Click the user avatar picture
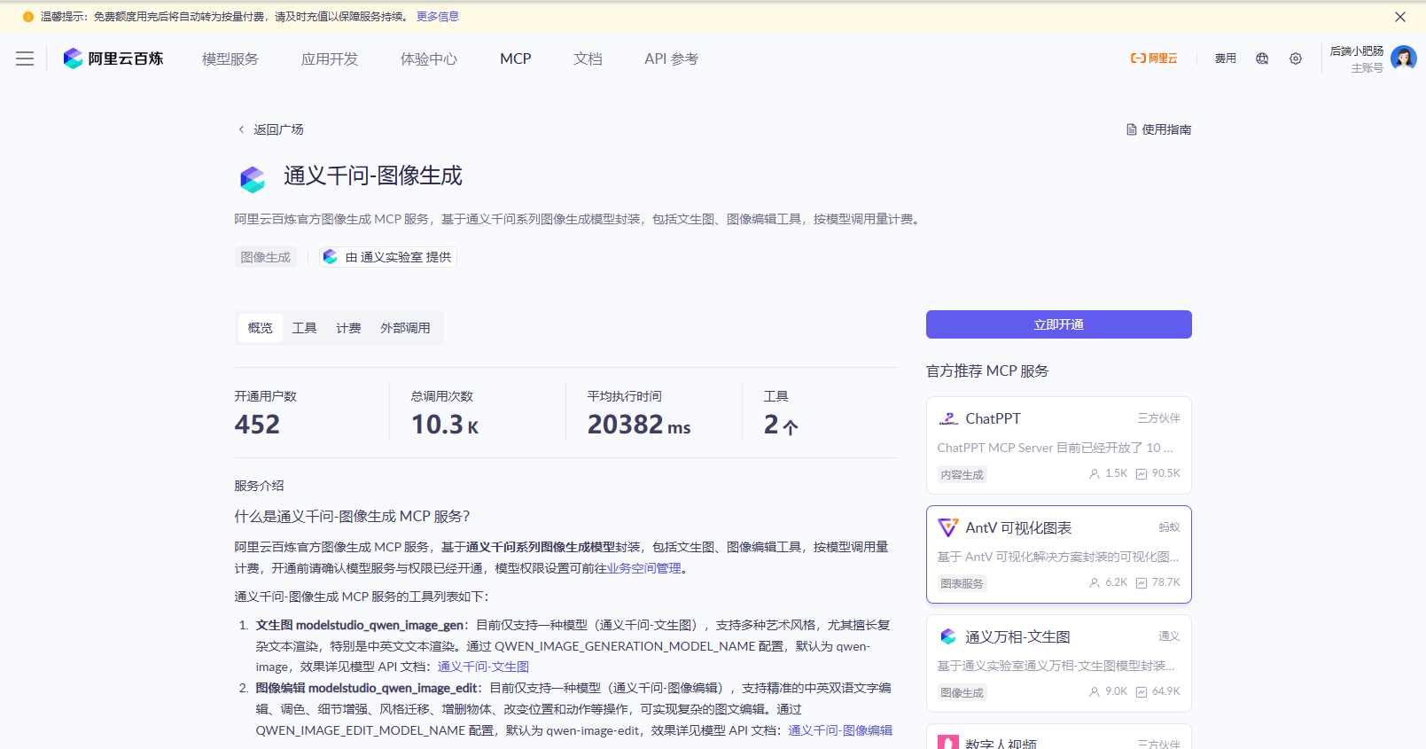 tap(1403, 59)
